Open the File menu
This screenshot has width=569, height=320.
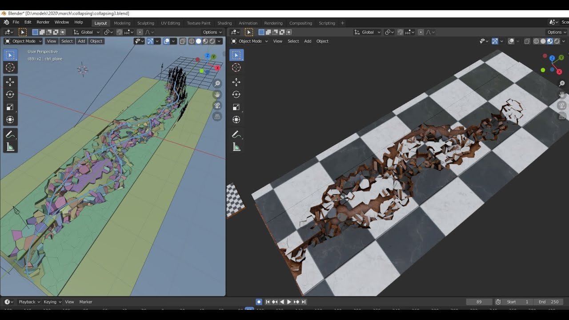16,22
